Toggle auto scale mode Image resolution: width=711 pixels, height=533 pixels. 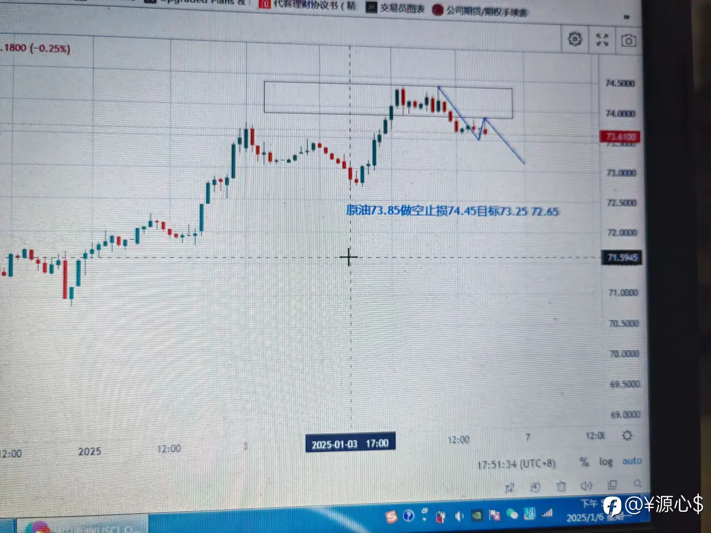[632, 461]
